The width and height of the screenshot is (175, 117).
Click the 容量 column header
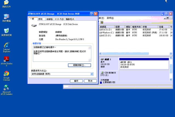pos(164,27)
